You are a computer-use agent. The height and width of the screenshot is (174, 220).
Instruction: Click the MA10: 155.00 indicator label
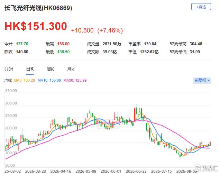pyautogui.click(x=49, y=80)
